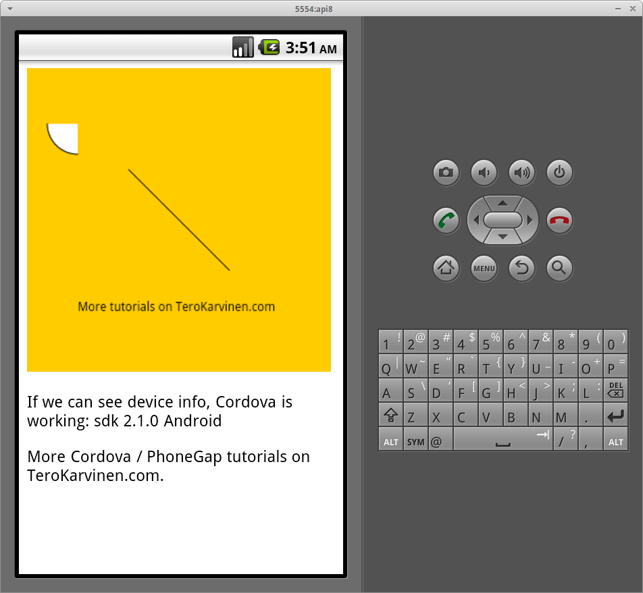Screen dimensions: 643x593
Task: Click the battery indicator in the status bar
Action: pyautogui.click(x=268, y=47)
